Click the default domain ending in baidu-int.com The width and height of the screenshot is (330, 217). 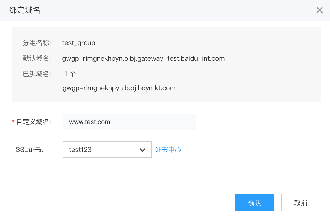click(143, 59)
